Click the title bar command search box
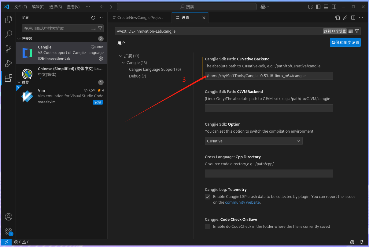This screenshot has width=369, height=247. point(187,7)
